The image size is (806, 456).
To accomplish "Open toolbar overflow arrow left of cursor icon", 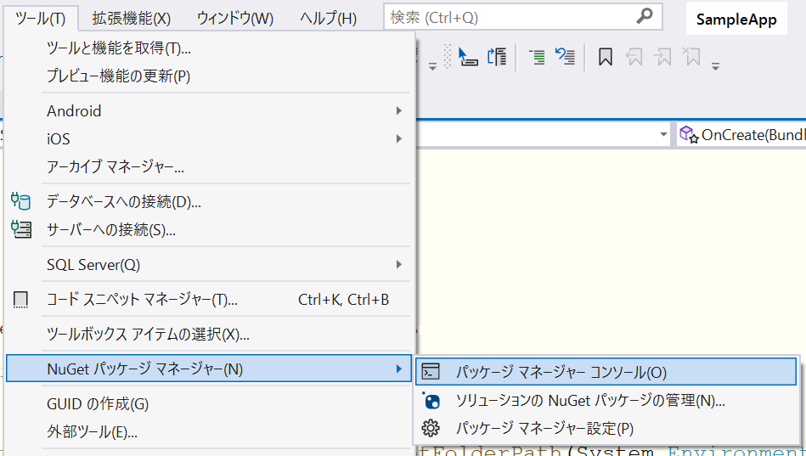I will (433, 65).
